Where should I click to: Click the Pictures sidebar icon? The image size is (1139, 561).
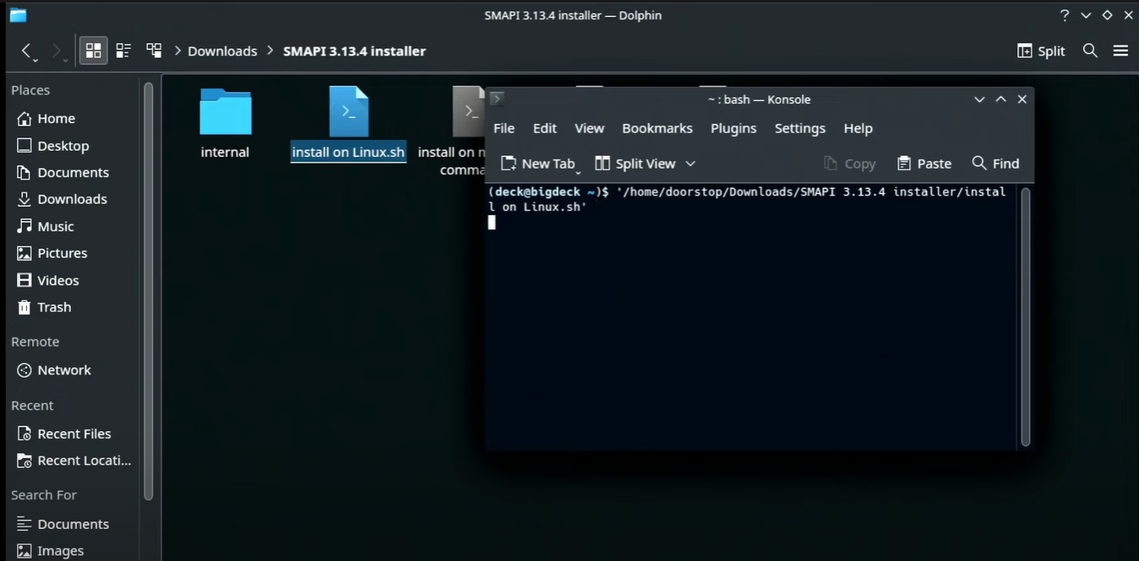[24, 253]
